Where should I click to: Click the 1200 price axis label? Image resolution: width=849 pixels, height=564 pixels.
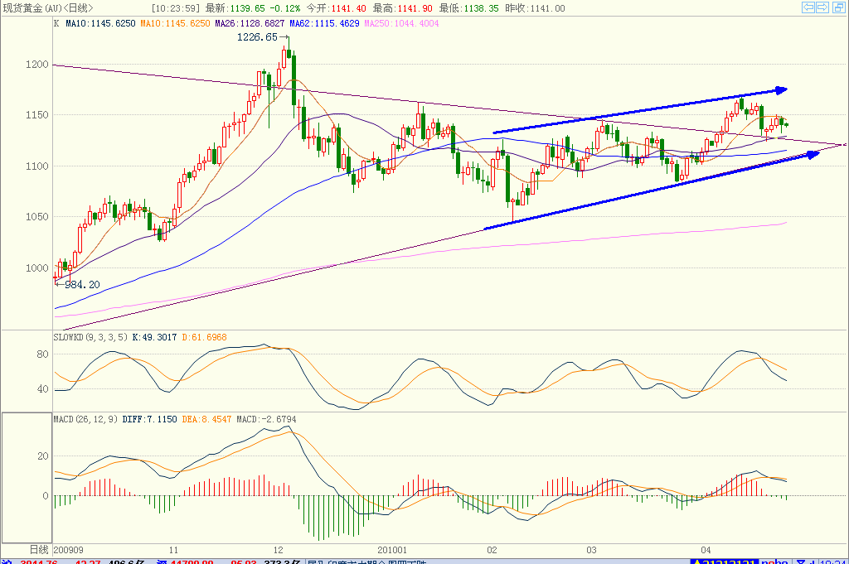(36, 65)
